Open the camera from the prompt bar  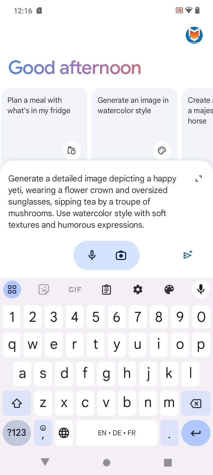coord(121,255)
